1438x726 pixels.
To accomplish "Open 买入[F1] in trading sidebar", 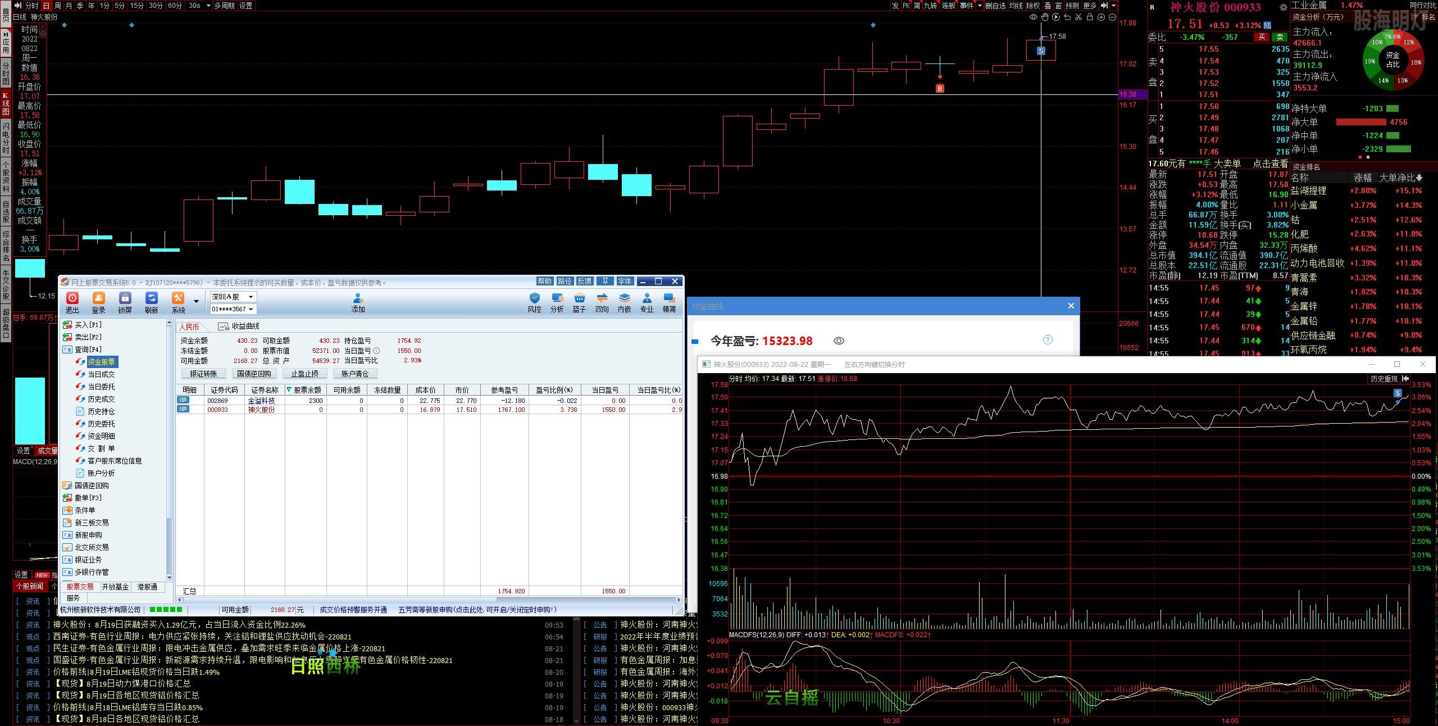I will pyautogui.click(x=83, y=325).
